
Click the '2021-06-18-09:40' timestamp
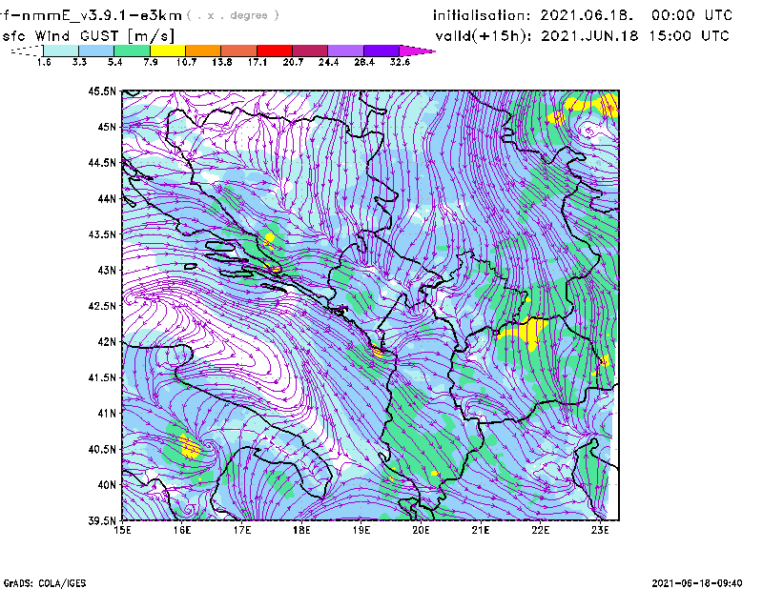click(x=697, y=583)
